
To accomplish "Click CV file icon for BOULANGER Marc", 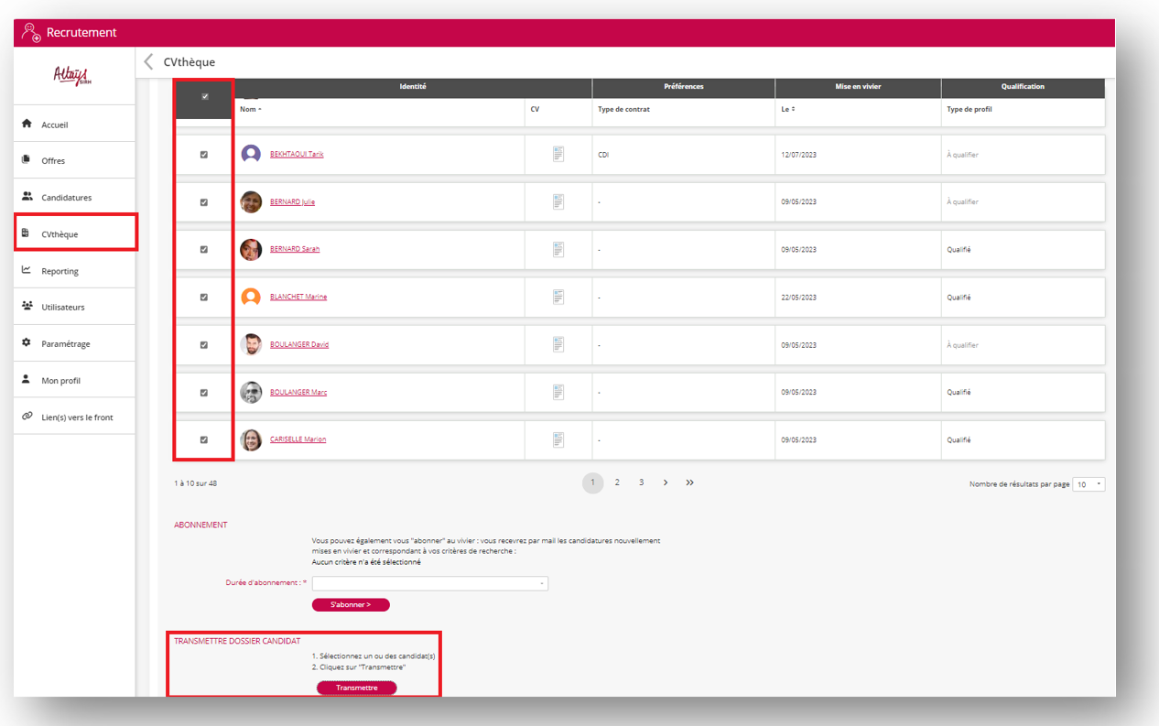I will pyautogui.click(x=558, y=392).
